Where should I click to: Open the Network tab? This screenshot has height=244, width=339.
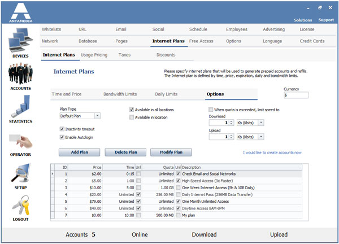(50, 41)
